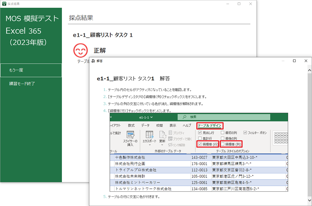Close the 採点結果 window
Image resolution: width=312 pixels, height=206 pixels.
[x=250, y=4]
